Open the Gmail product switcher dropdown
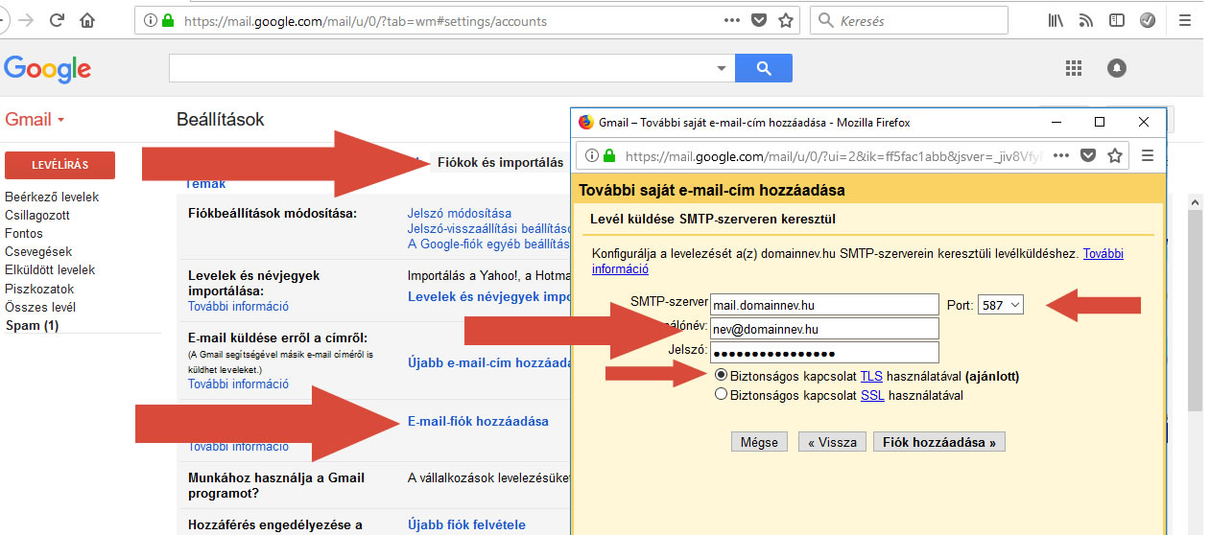This screenshot has height=535, width=1210. (x=35, y=120)
